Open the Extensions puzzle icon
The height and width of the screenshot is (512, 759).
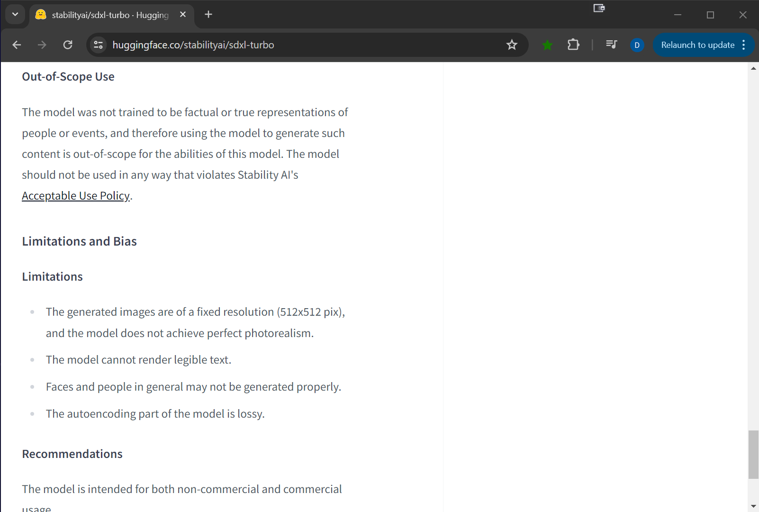[x=573, y=45]
